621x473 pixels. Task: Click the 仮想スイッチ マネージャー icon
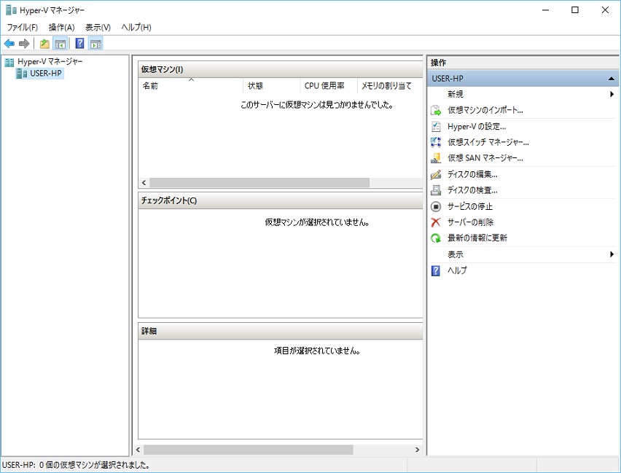(x=436, y=142)
